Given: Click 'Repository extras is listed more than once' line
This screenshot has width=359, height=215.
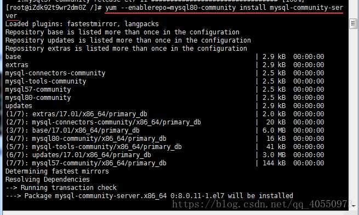Looking at the screenshot, I should point(126,49).
